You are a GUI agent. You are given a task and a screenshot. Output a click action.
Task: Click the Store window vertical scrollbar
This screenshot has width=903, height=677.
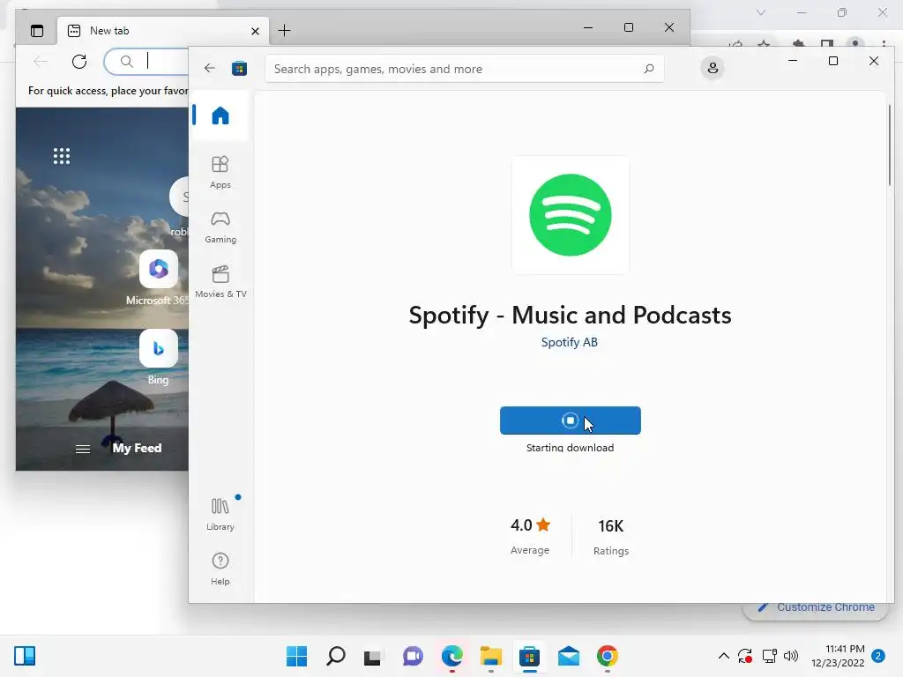[x=890, y=145]
